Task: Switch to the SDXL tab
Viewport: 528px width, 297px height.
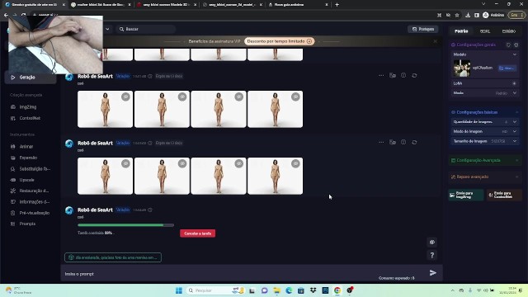Action: tap(485, 31)
